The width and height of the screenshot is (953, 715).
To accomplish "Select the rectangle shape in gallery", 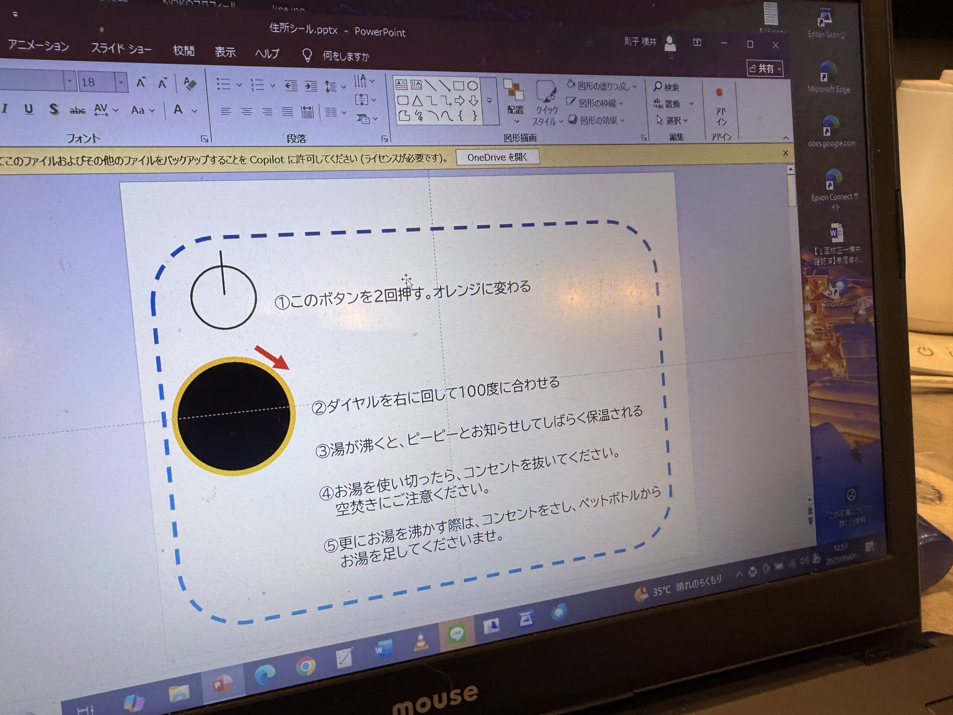I will click(458, 85).
